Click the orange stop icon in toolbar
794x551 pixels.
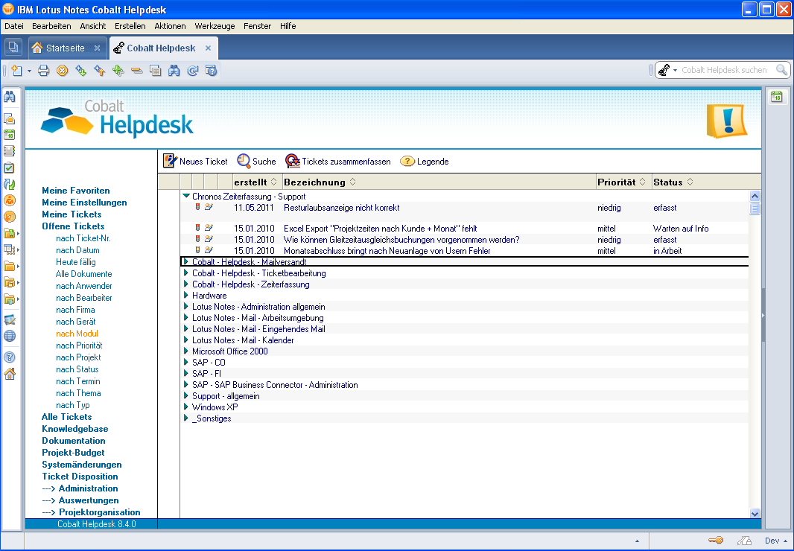click(63, 71)
